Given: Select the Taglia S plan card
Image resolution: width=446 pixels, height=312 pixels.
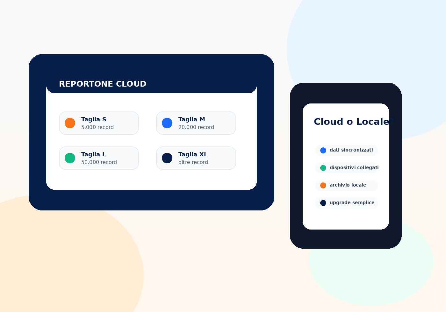Looking at the screenshot, I should pyautogui.click(x=99, y=123).
